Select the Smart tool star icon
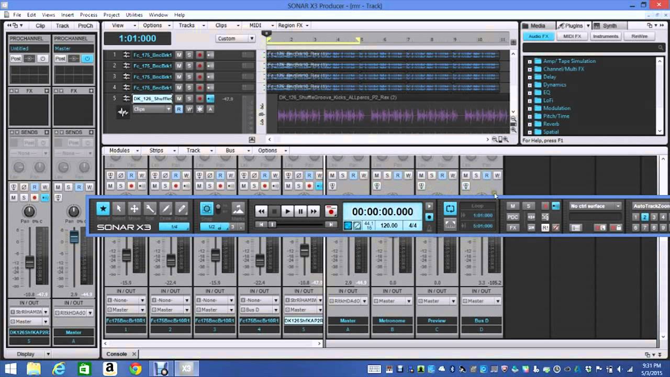The image size is (670, 377). click(x=103, y=209)
